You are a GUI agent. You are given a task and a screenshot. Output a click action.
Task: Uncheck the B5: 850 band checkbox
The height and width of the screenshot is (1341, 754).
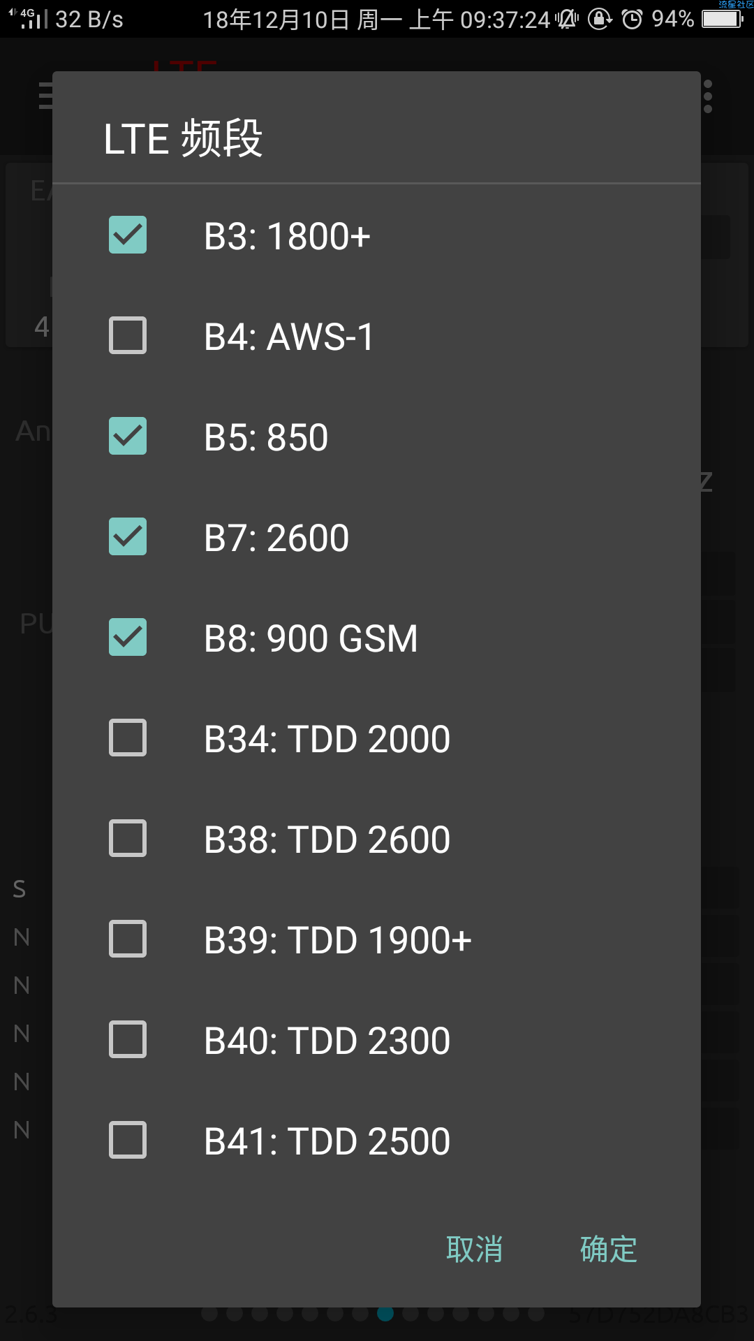[x=128, y=436]
